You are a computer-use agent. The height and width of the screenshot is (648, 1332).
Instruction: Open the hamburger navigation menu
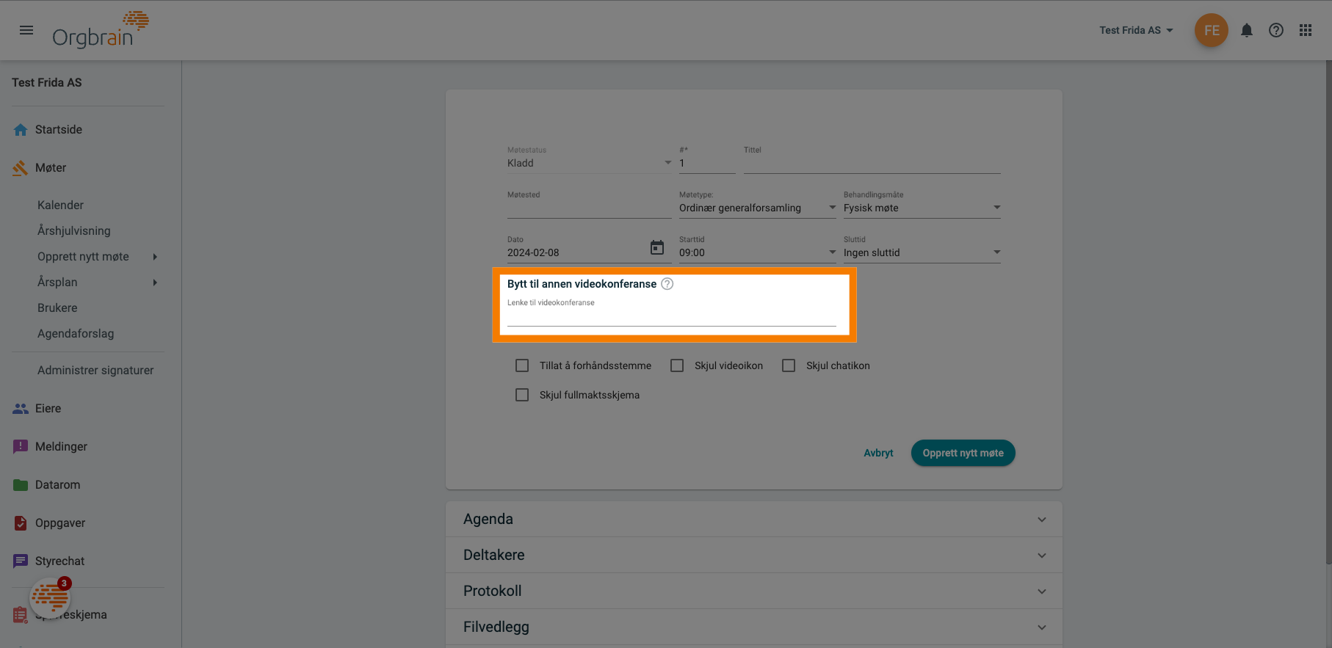[x=26, y=30]
